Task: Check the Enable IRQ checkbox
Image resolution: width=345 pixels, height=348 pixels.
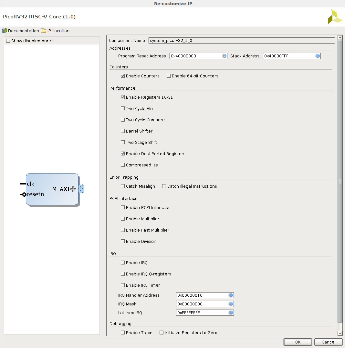Action: pos(123,263)
